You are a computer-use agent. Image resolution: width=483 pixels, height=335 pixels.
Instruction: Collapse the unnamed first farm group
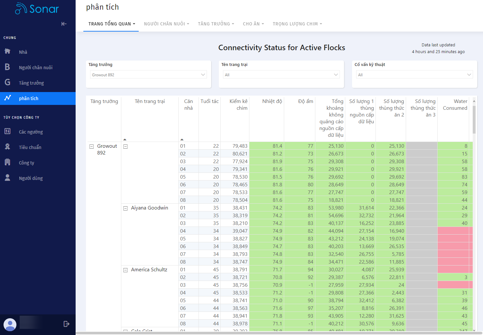[x=125, y=146]
